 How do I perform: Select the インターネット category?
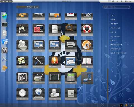(115, 28)
